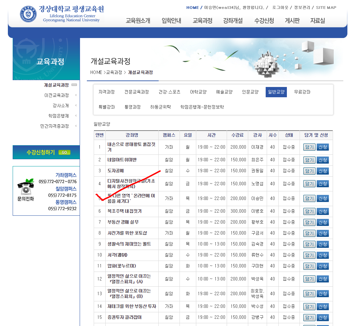Select the 학점은행제-문헌정보학 category tab
The width and height of the screenshot is (358, 326).
click(x=202, y=107)
